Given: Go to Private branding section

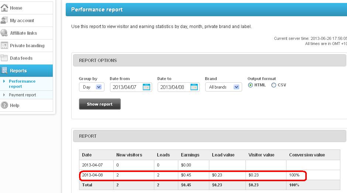Looking at the screenshot, I should (x=26, y=46).
